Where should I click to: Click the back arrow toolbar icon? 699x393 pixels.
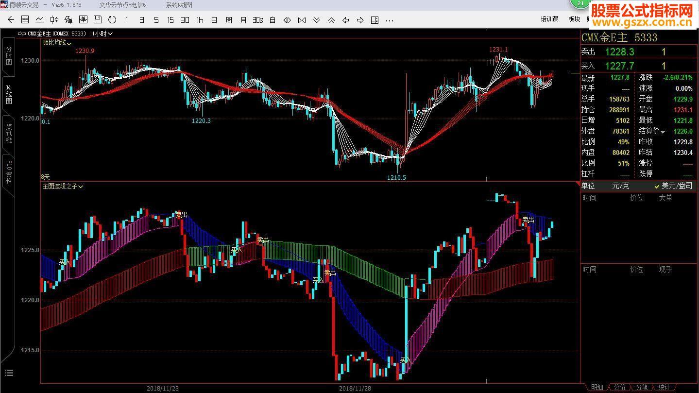tap(11, 20)
